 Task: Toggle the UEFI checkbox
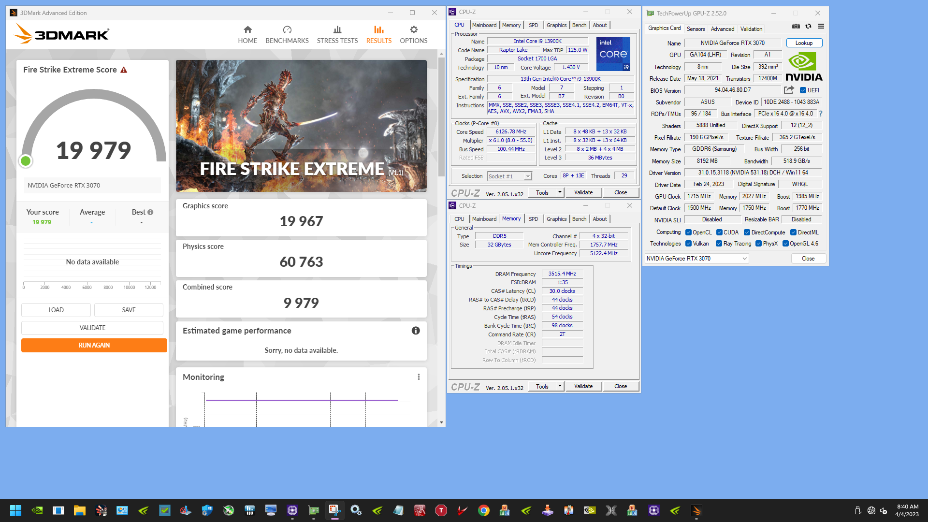click(x=803, y=90)
